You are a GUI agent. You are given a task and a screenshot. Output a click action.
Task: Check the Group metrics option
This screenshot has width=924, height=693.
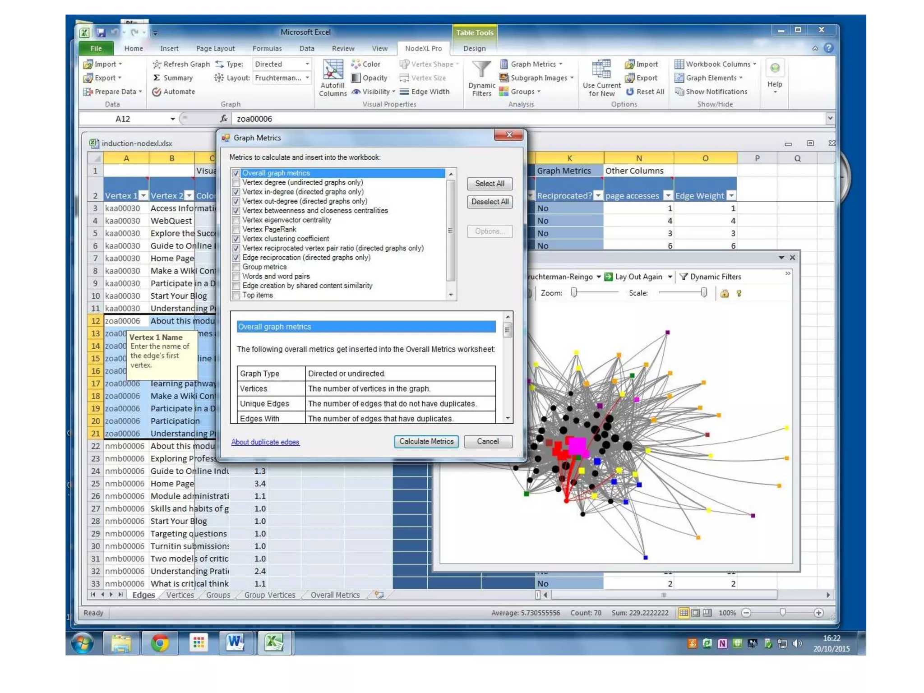point(236,267)
